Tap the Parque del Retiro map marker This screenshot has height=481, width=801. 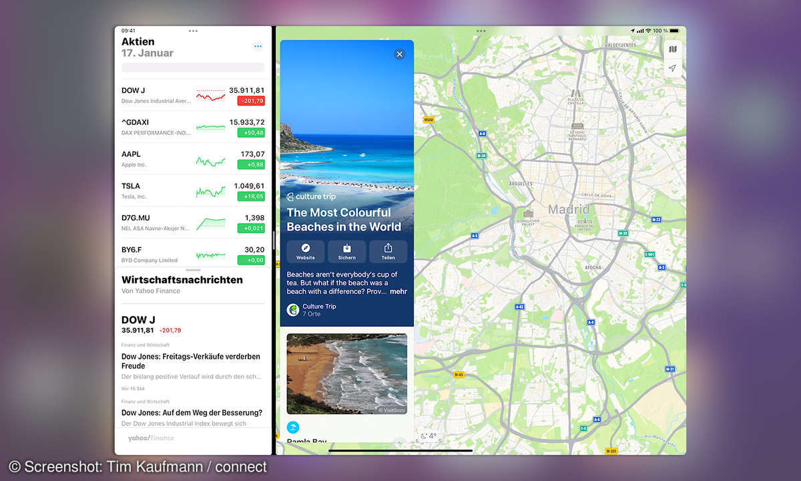click(585, 222)
